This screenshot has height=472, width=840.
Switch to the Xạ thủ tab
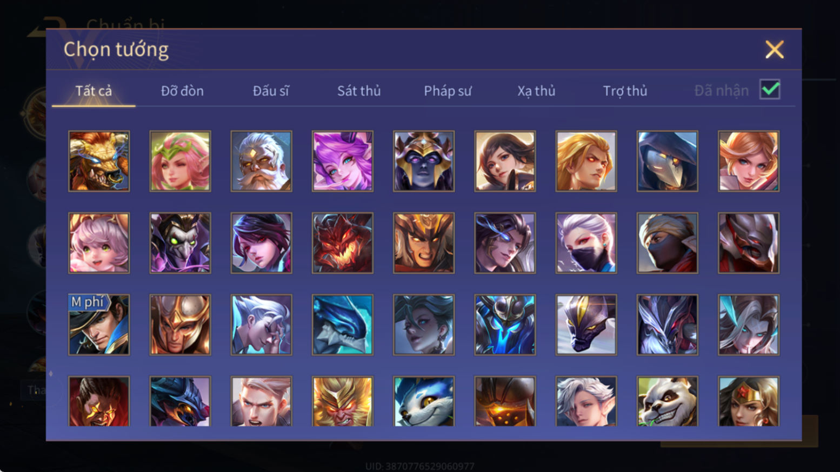536,91
